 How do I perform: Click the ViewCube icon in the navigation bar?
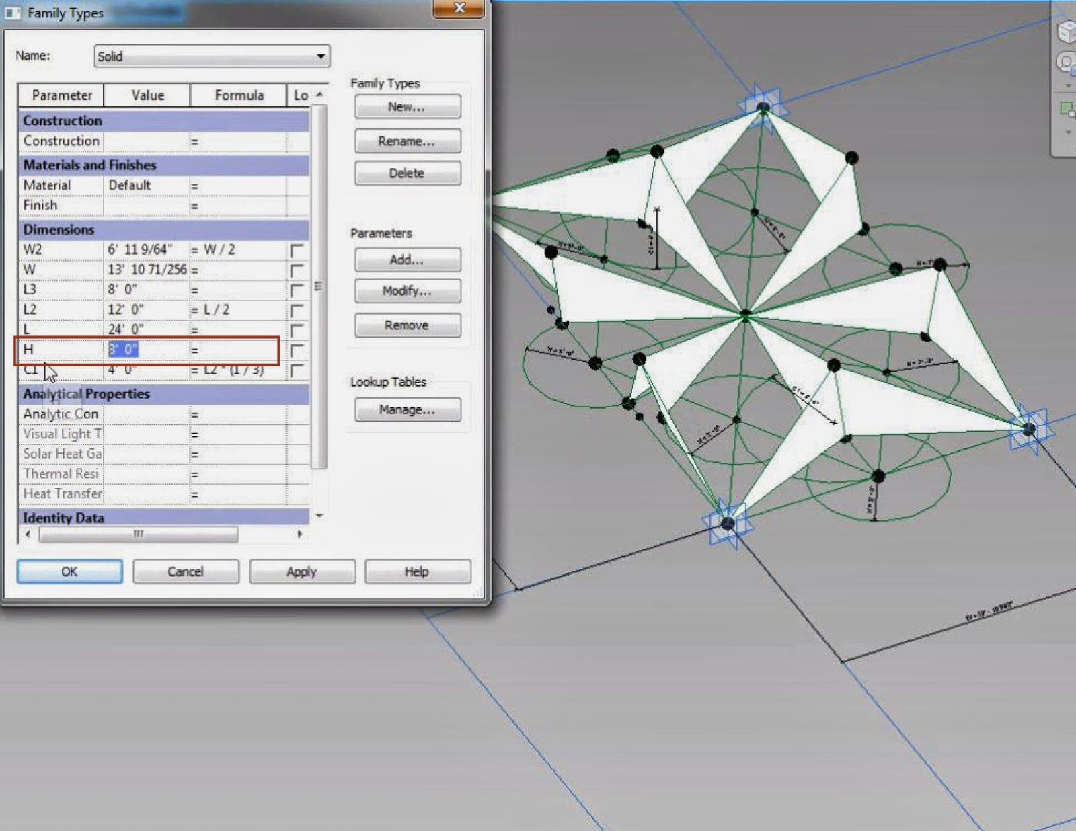pos(1067,32)
